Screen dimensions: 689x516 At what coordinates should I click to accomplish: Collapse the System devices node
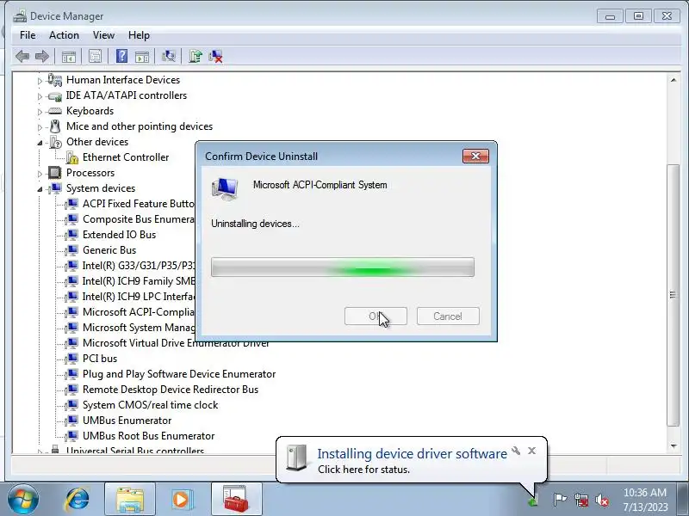pos(40,189)
